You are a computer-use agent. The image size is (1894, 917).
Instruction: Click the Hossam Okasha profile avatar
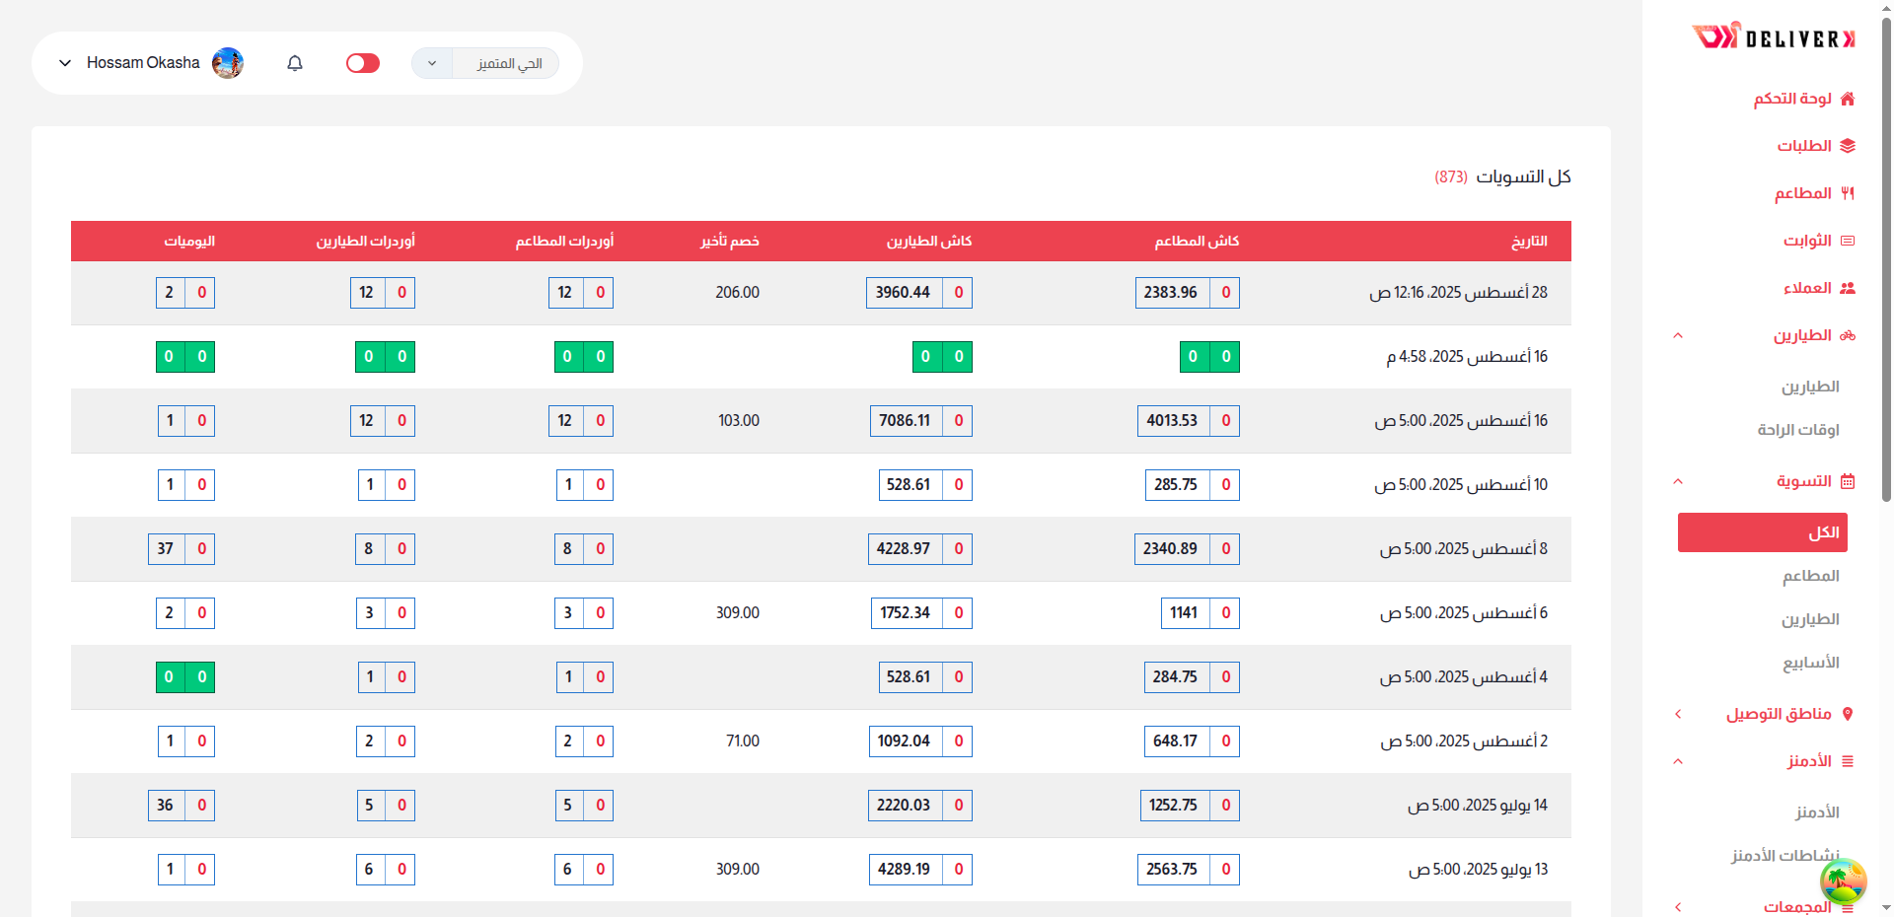(x=228, y=63)
